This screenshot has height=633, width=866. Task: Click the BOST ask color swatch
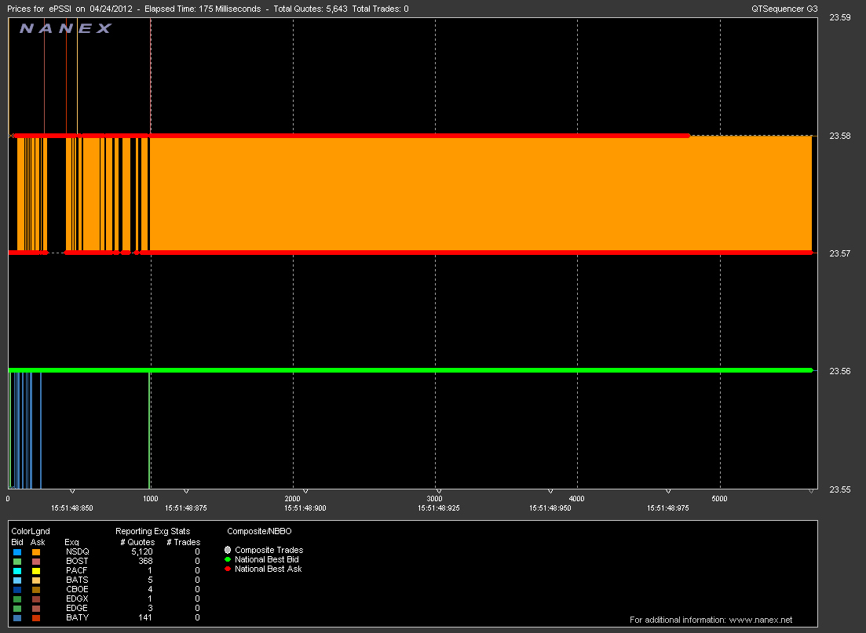pos(36,562)
